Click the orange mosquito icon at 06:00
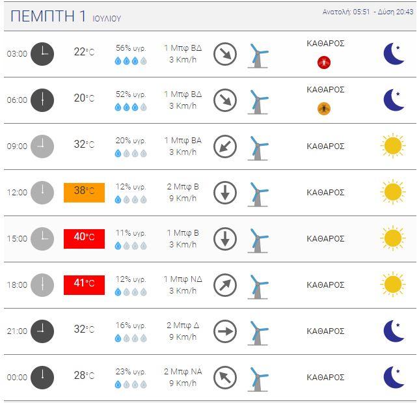This screenshot has width=419, height=403. 324,109
